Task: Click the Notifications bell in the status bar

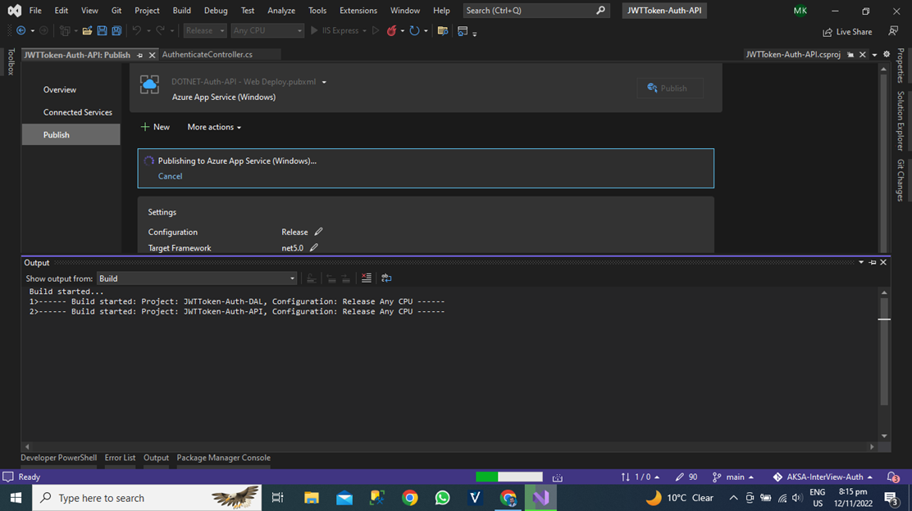Action: (x=892, y=477)
